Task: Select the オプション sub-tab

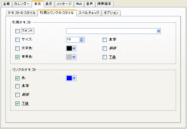Action: [x=111, y=13]
